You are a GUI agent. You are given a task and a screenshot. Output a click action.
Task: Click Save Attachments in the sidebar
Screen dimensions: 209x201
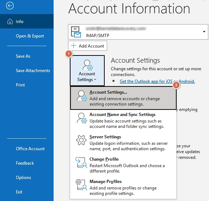[27, 71]
